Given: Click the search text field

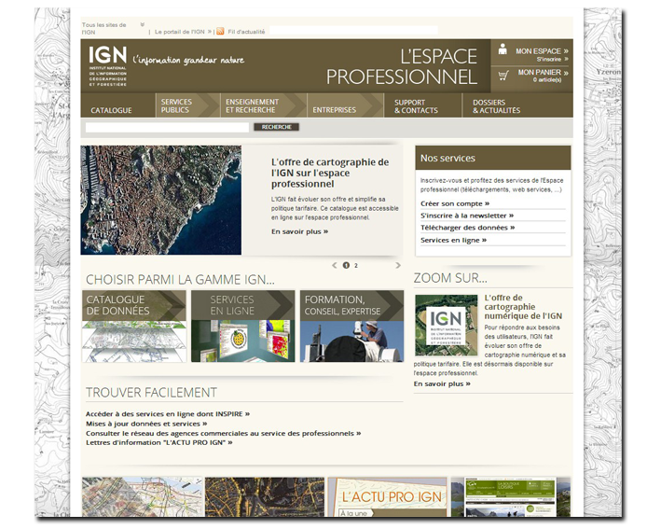Looking at the screenshot, I should point(167,127).
